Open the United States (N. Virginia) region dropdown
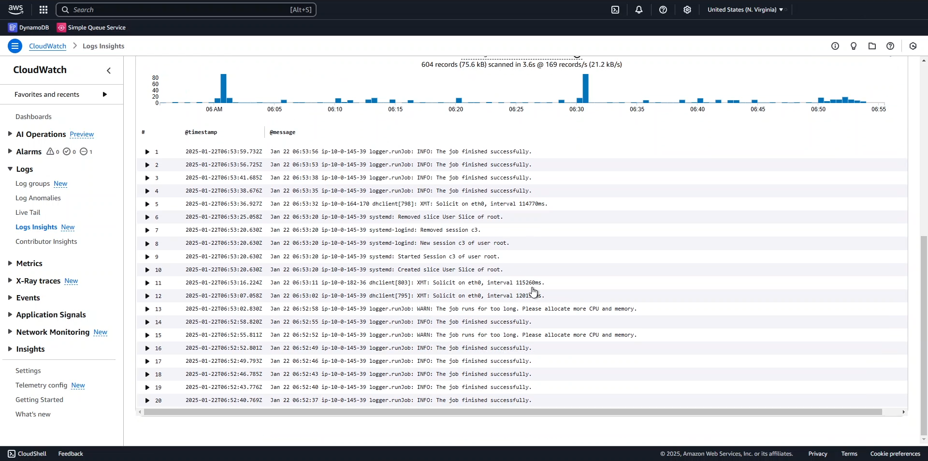Viewport: 928px width, 461px height. [x=745, y=10]
